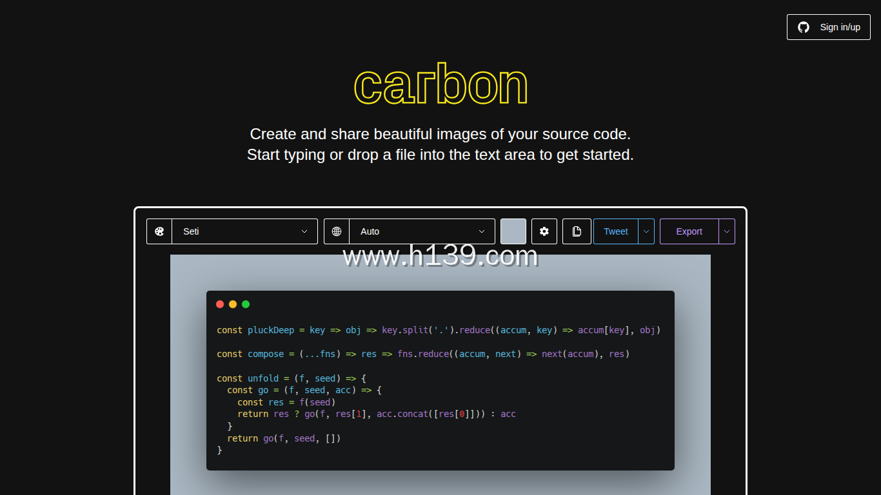Expand theme list with Seti chevron
Image resolution: width=881 pixels, height=495 pixels.
(x=304, y=231)
